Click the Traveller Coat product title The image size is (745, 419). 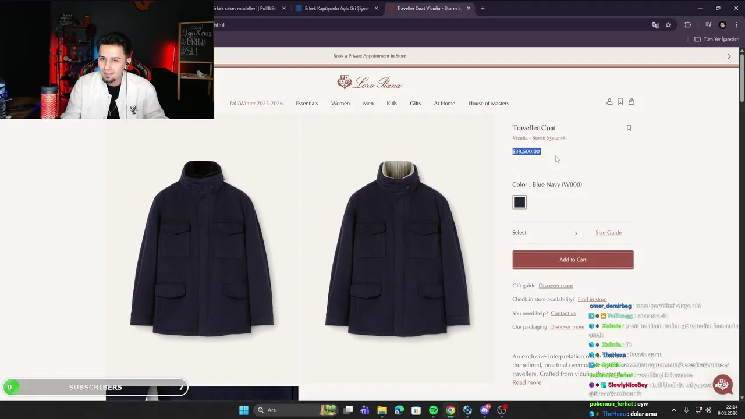point(534,128)
